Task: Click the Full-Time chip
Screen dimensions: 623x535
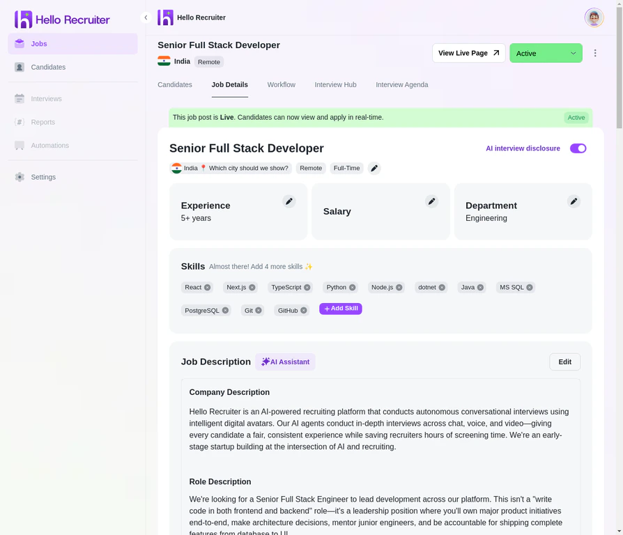Action: tap(346, 168)
